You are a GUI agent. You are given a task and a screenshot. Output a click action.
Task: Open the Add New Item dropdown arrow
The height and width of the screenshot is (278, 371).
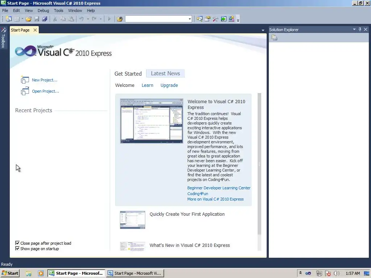click(x=22, y=19)
